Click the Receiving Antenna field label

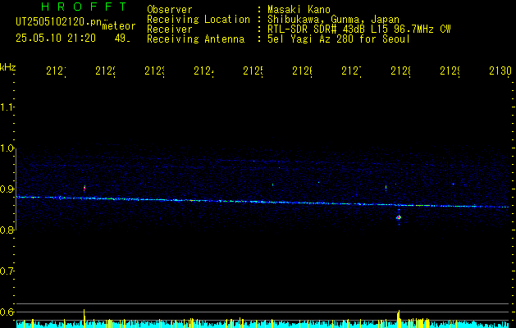pos(195,39)
